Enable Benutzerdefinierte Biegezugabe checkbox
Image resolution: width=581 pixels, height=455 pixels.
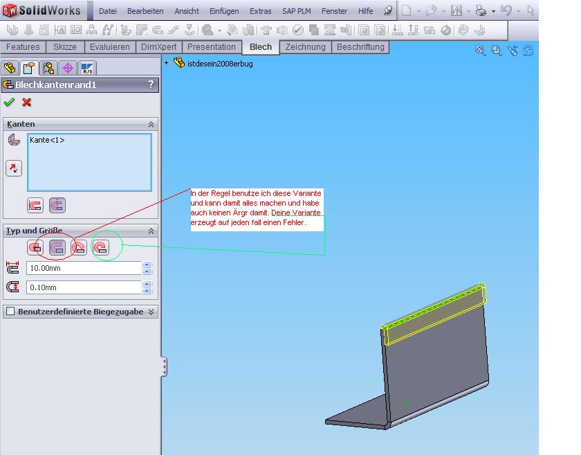pos(10,312)
